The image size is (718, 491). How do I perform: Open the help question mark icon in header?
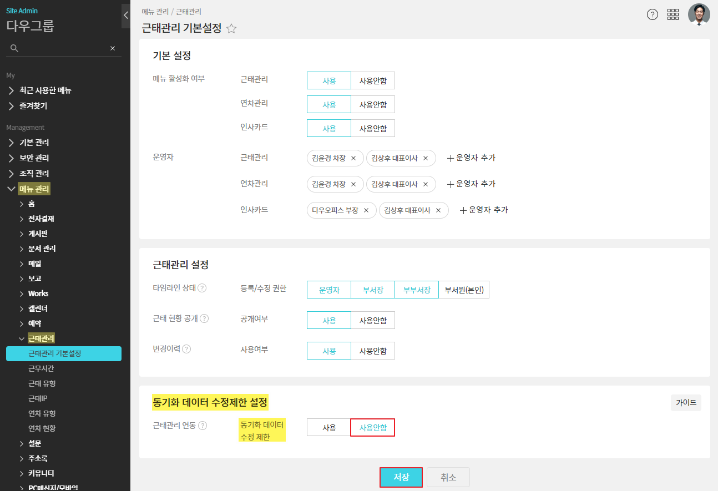(653, 15)
